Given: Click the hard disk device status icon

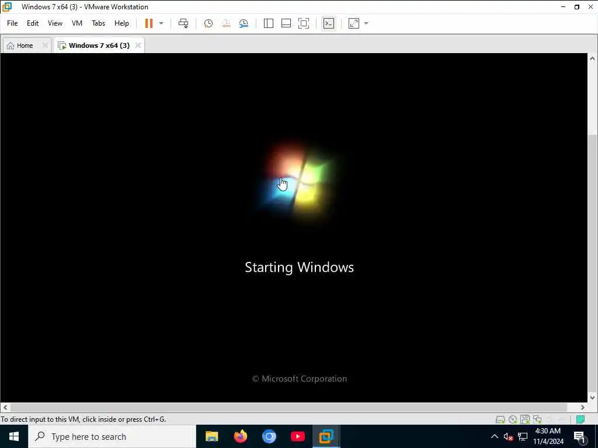Looking at the screenshot, I should [x=500, y=419].
